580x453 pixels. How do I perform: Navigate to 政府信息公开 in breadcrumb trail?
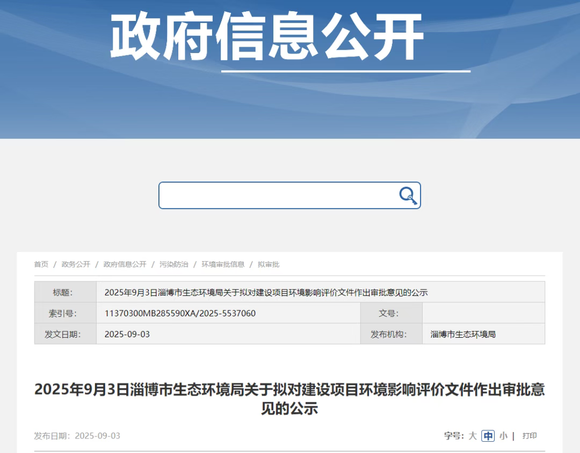125,264
